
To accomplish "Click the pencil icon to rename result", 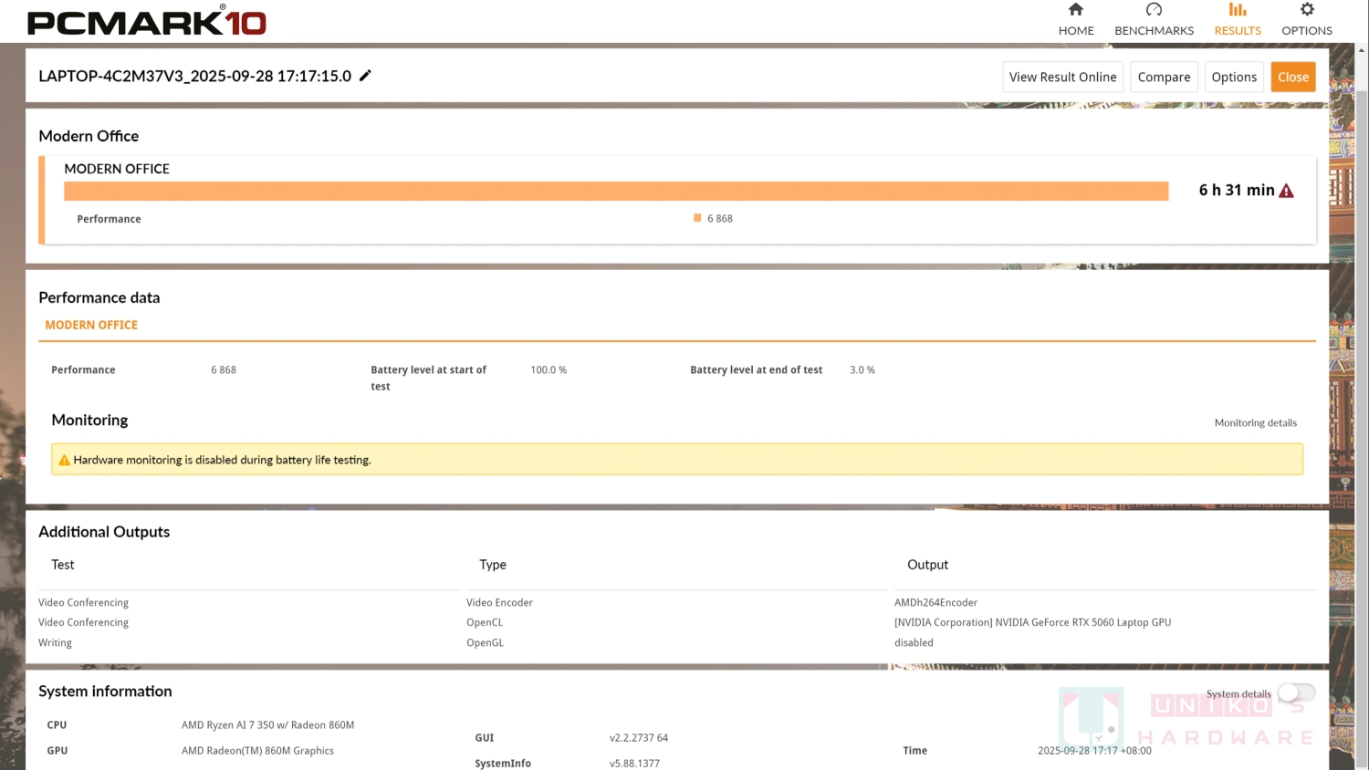I will click(365, 76).
